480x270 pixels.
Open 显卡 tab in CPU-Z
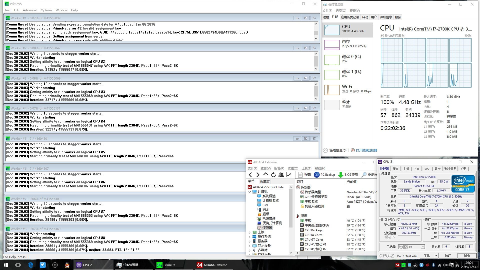click(x=437, y=169)
